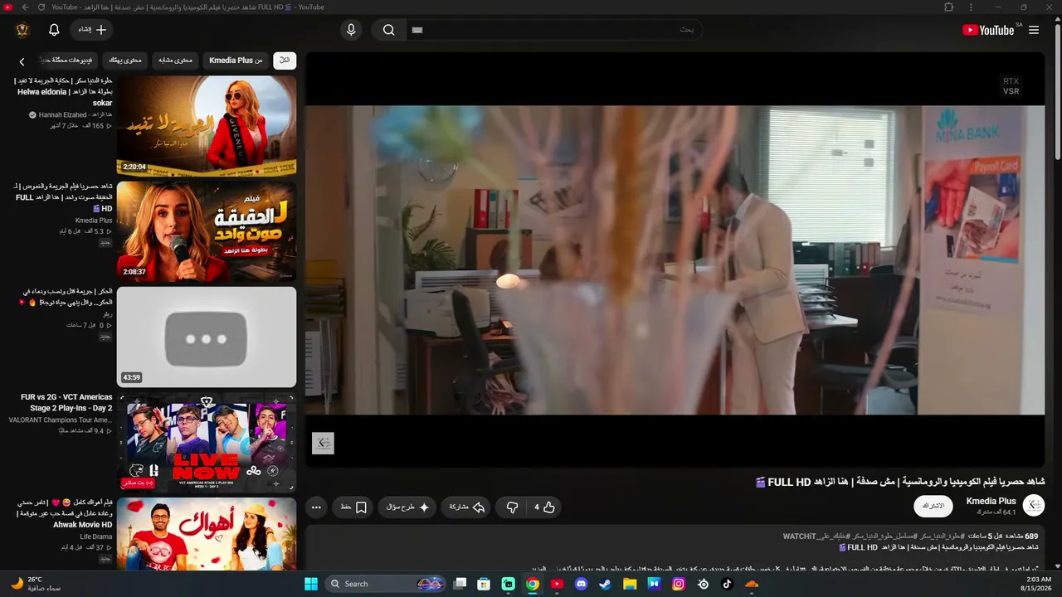The width and height of the screenshot is (1062, 597).
Task: Open the notifications bell
Action: 54,30
